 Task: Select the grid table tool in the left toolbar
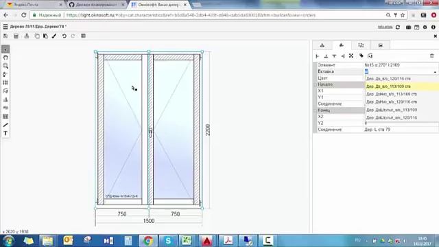click(x=5, y=117)
